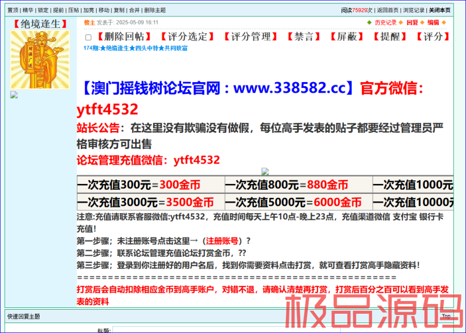Click the golden fortune god avatar

pos(40,60)
